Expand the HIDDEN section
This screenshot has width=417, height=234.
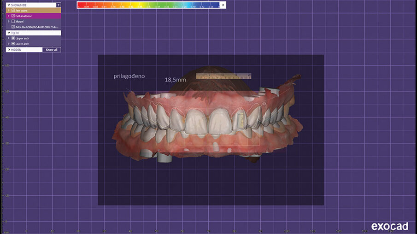coord(8,49)
